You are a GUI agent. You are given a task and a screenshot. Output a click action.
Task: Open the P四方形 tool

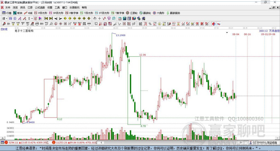[41, 13]
